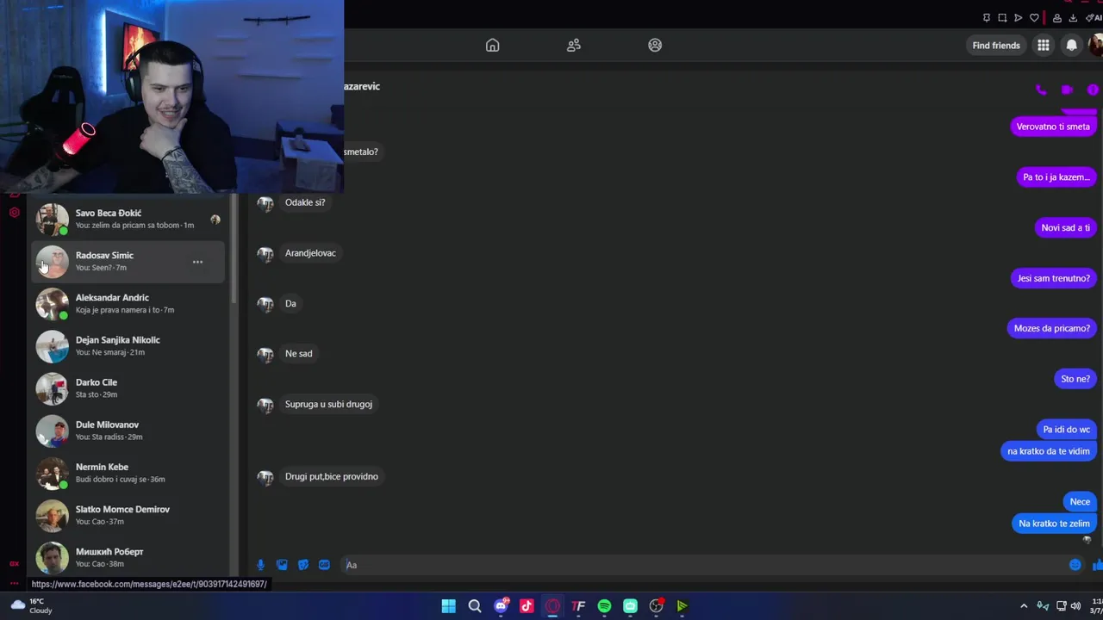Click the browser heart bookmark icon
Image resolution: width=1103 pixels, height=620 pixels.
pos(1034,18)
